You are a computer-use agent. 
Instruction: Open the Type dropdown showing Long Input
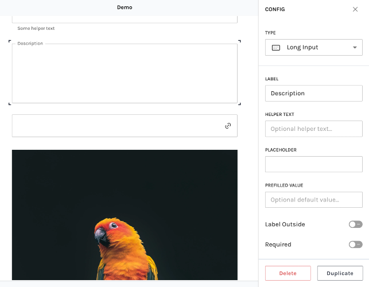click(x=314, y=47)
